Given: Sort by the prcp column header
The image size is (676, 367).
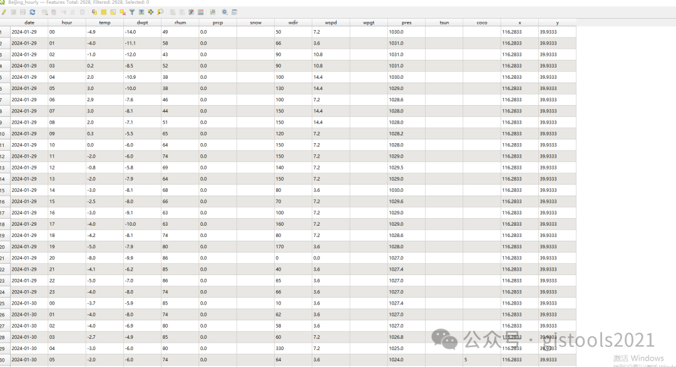Looking at the screenshot, I should (x=218, y=23).
